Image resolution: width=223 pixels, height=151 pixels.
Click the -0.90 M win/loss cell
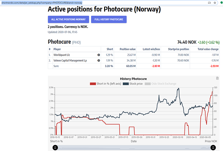point(155,55)
